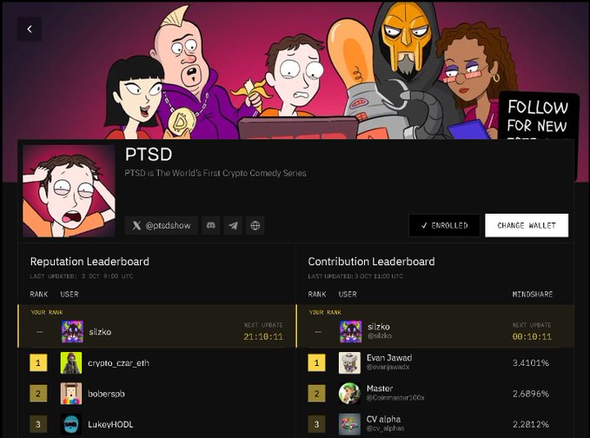
Task: Click silzko name in Reputation Leaderboard
Action: click(x=100, y=332)
